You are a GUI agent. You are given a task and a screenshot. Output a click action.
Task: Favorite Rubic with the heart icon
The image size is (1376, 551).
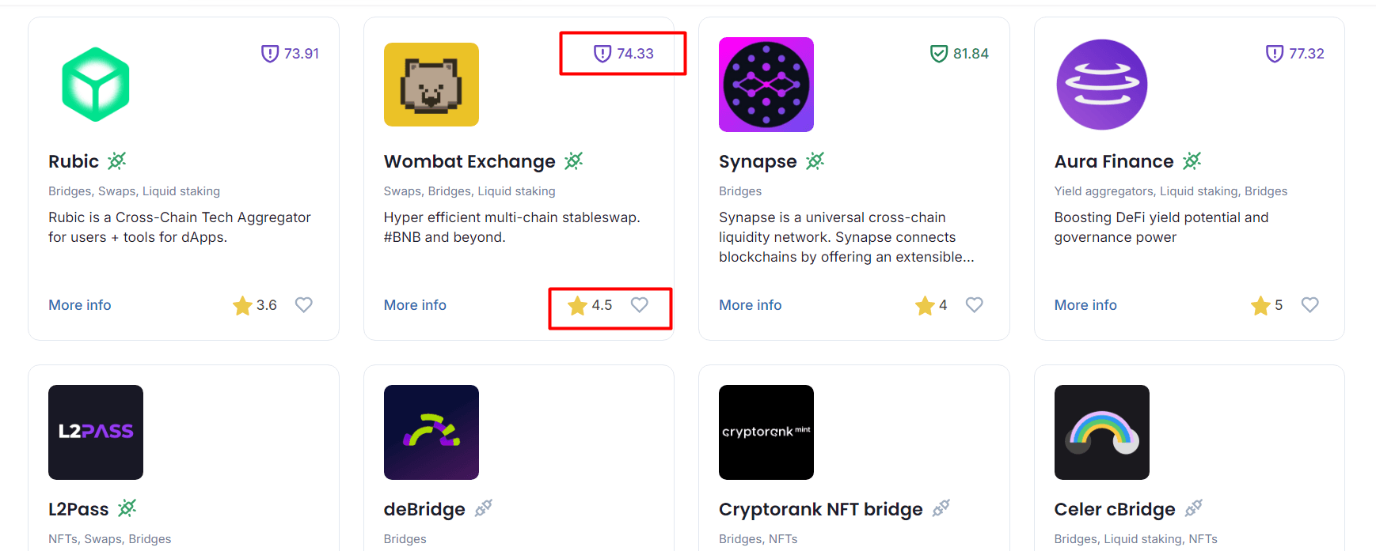[304, 304]
